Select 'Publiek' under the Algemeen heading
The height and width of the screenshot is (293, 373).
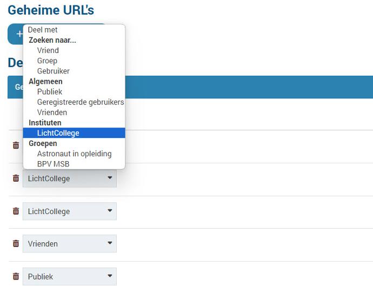[50, 92]
